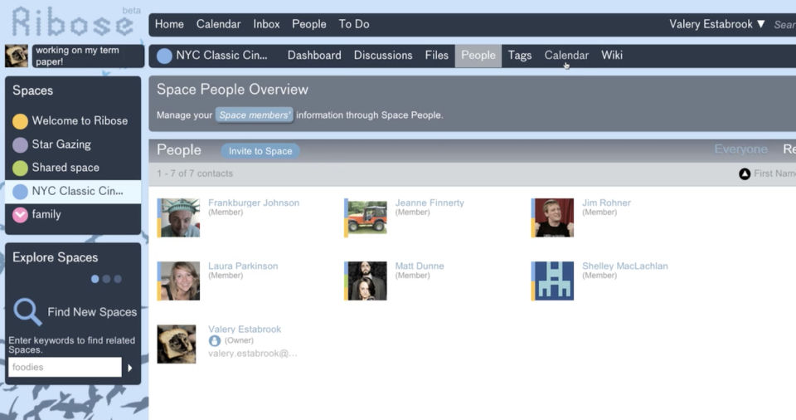Open Laura Parkinson's profile photo

click(x=178, y=281)
